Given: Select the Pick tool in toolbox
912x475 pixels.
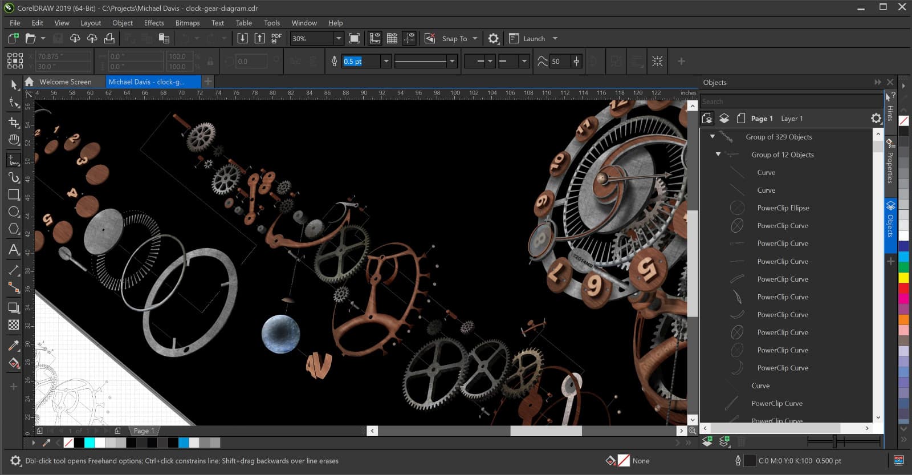Looking at the screenshot, I should pyautogui.click(x=14, y=85).
